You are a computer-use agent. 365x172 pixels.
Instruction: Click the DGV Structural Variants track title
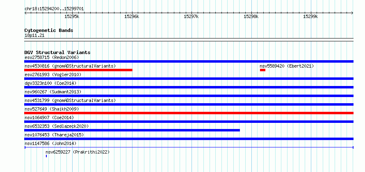[57, 52]
